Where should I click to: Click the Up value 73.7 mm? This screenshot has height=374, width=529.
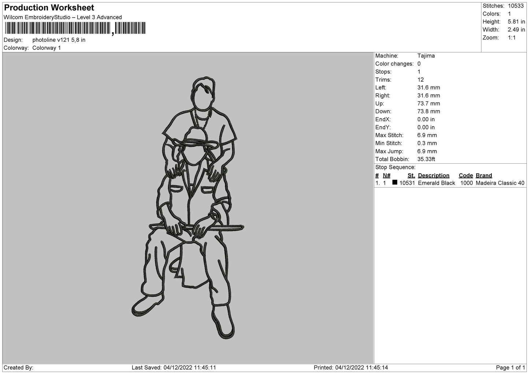coord(429,104)
